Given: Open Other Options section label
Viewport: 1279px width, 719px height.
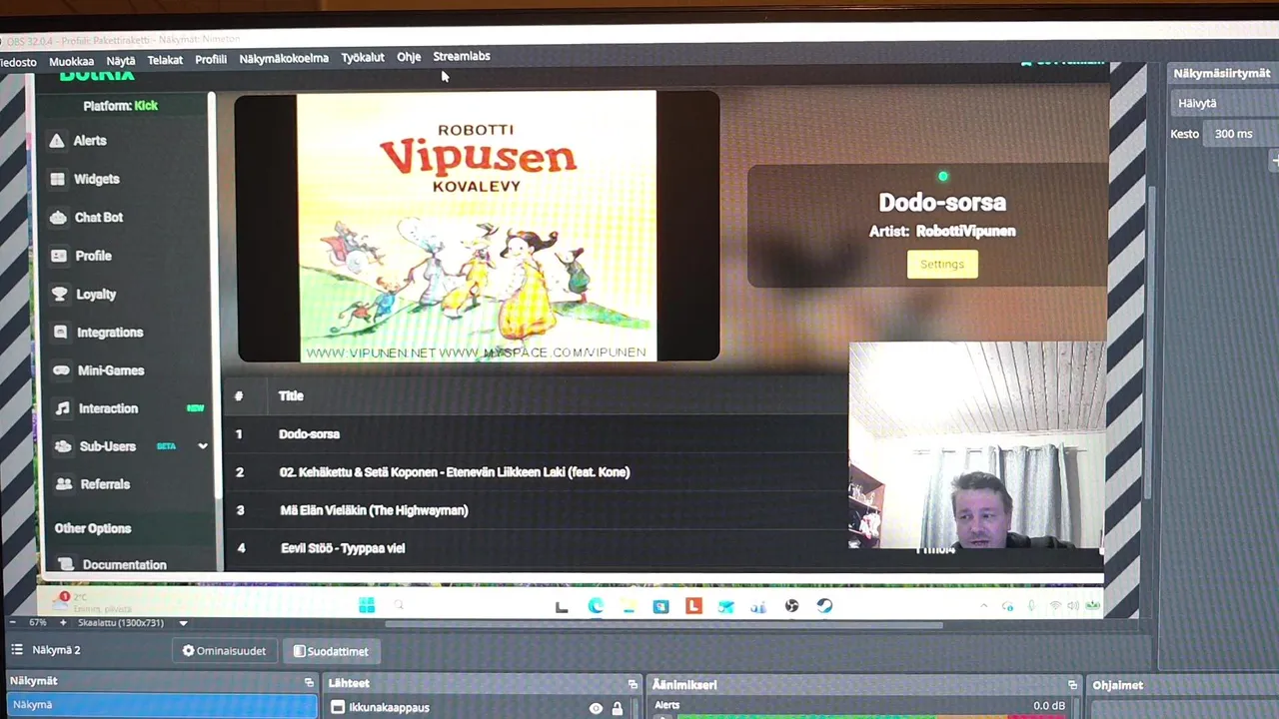Looking at the screenshot, I should click(x=93, y=528).
